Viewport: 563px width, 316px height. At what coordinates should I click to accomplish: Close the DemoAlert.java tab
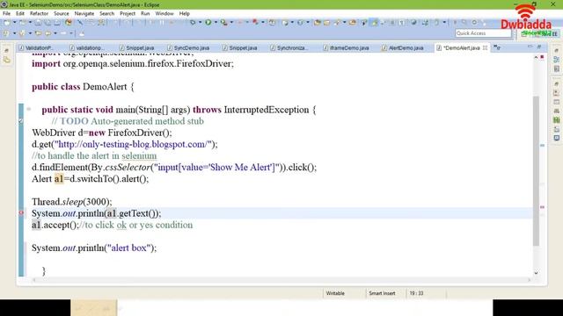tap(485, 47)
